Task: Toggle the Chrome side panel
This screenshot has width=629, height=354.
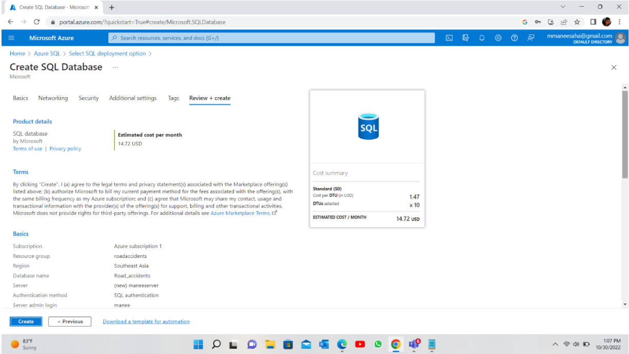Action: point(594,22)
